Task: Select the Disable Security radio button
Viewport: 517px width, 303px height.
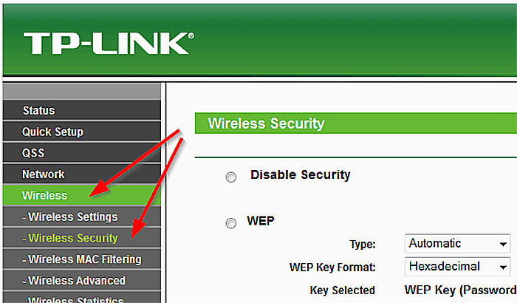Action: [x=230, y=177]
